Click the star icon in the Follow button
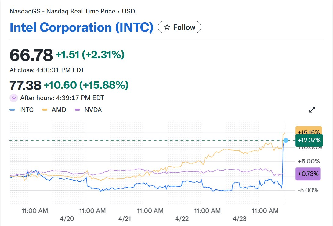Screen dimensions: 333x226 click(x=167, y=27)
